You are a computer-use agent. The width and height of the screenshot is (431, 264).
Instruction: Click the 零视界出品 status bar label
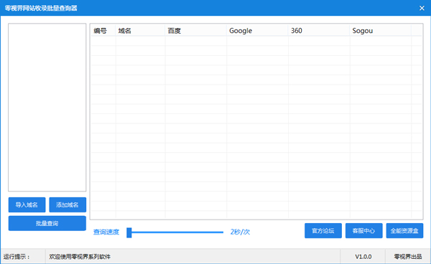coord(408,257)
